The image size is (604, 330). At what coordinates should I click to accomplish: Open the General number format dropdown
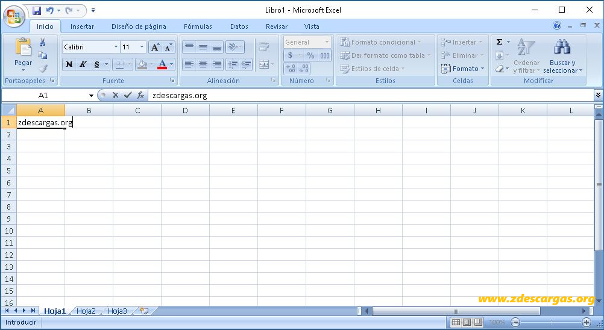pos(327,42)
